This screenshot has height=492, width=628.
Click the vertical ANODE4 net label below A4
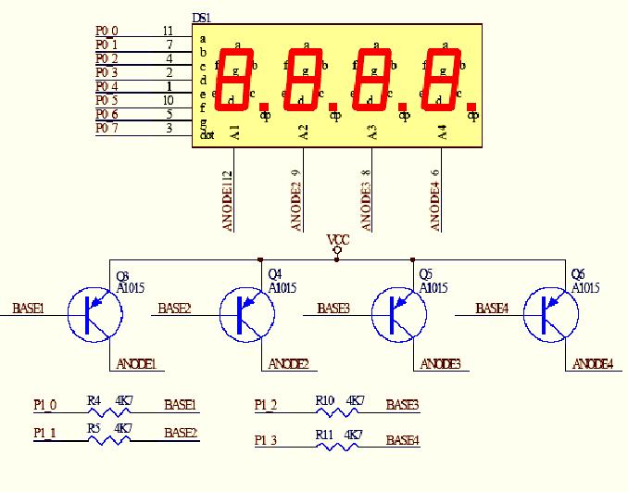tap(435, 207)
